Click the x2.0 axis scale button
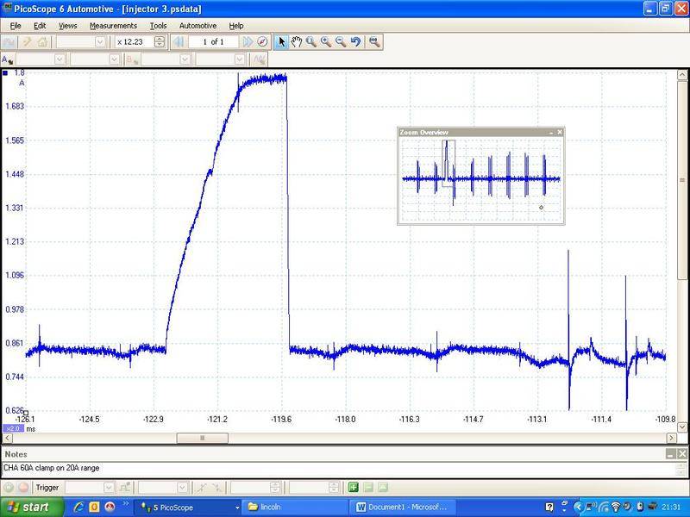690x517 pixels. [x=13, y=428]
